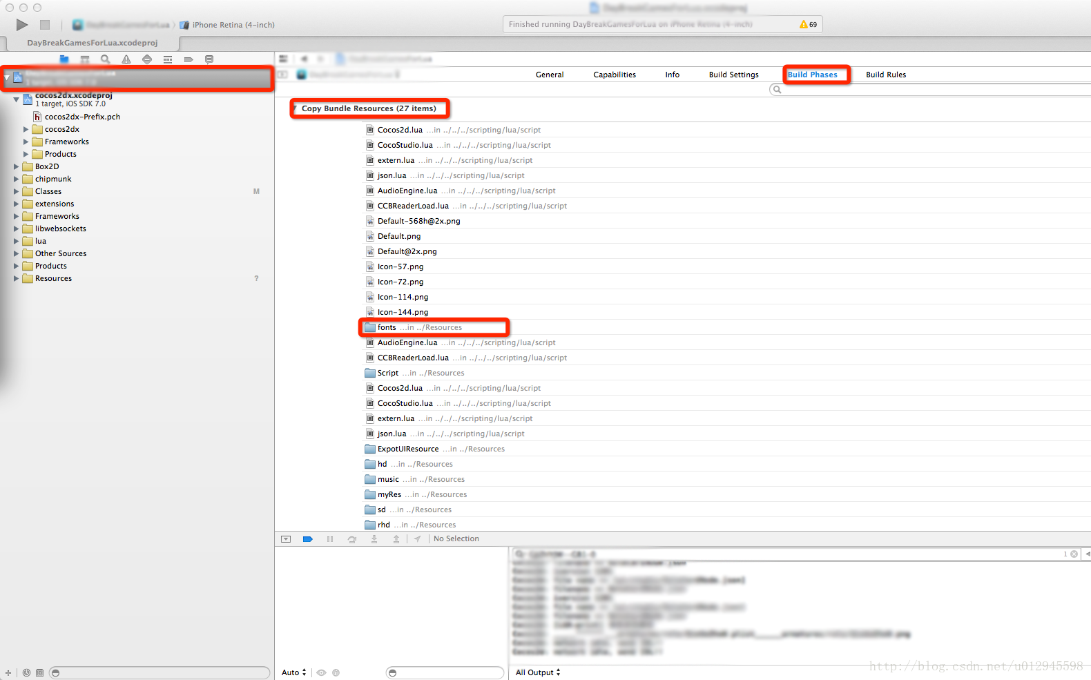The width and height of the screenshot is (1091, 680).
Task: Open the Issue navigator warning triangle
Action: click(x=126, y=59)
